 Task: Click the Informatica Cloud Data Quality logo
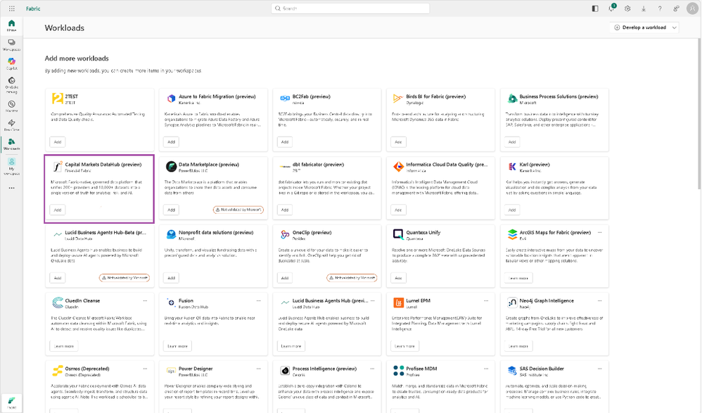coord(398,167)
